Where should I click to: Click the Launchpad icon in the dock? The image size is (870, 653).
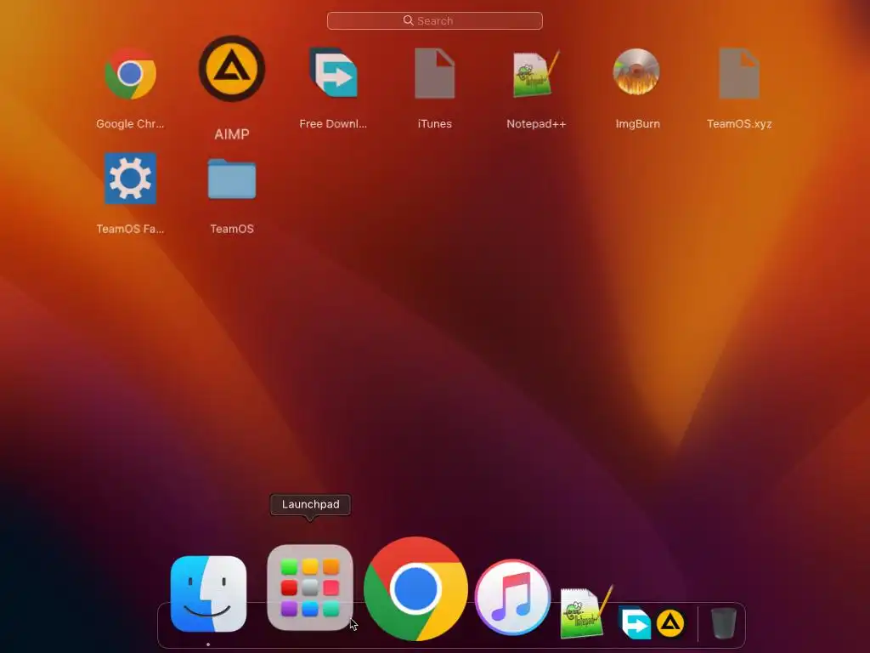click(x=310, y=588)
